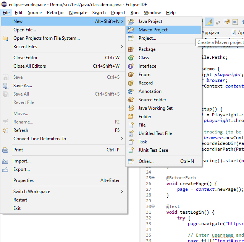Toggle Mark Occurrences highlighter in toolbar
The height and width of the screenshot is (242, 244).
(209, 22)
